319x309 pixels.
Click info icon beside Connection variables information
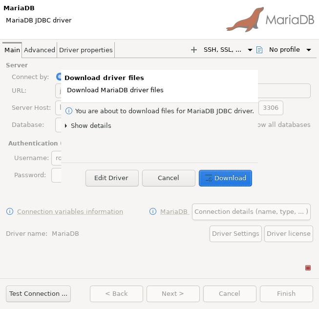10,212
